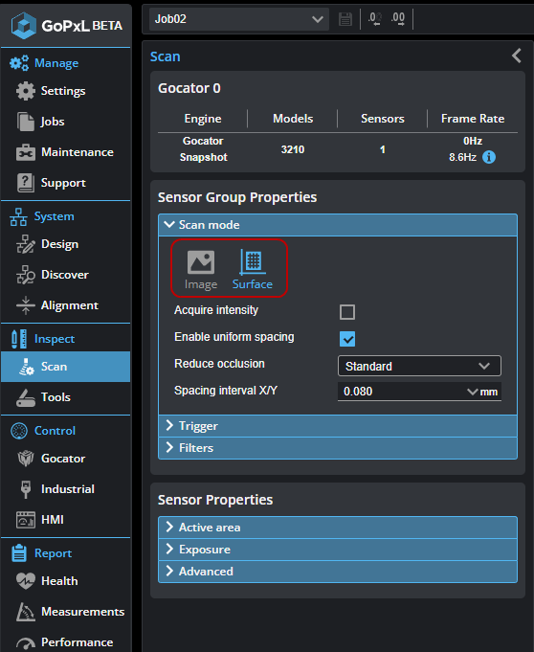Viewport: 534px width, 652px height.
Task: Click the Report clipboard icon
Action: click(19, 553)
